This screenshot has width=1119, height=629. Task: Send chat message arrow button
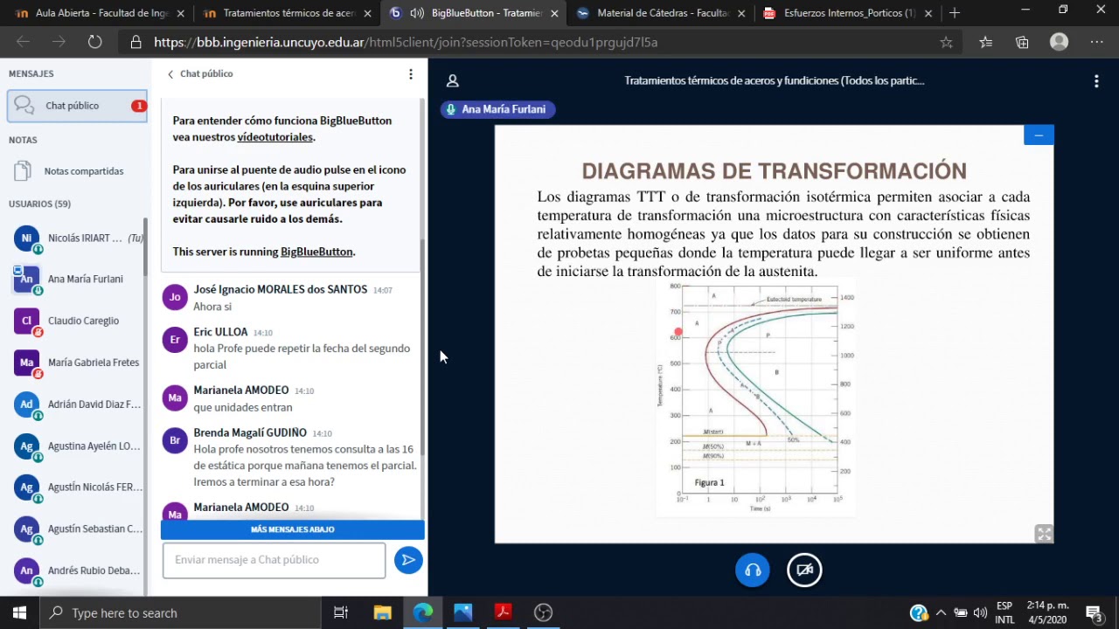[x=408, y=560]
